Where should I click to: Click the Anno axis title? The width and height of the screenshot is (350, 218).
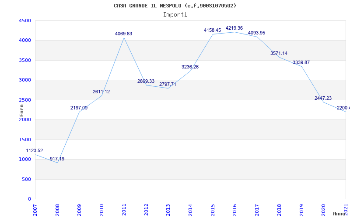coord(339,214)
